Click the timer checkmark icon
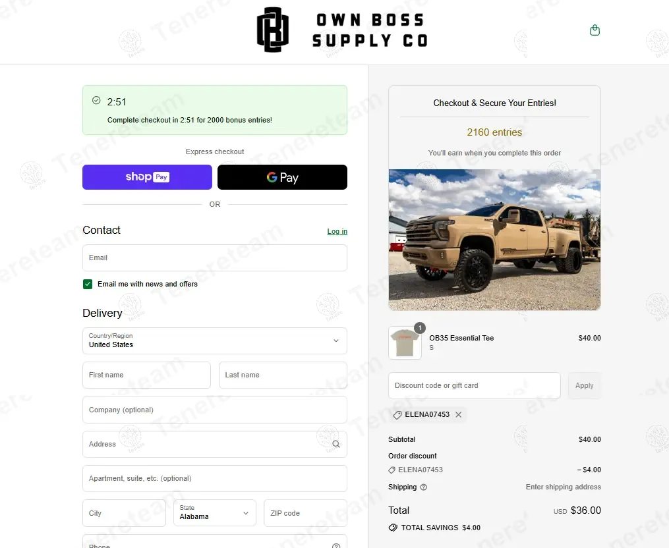This screenshot has width=669, height=548. [x=96, y=100]
